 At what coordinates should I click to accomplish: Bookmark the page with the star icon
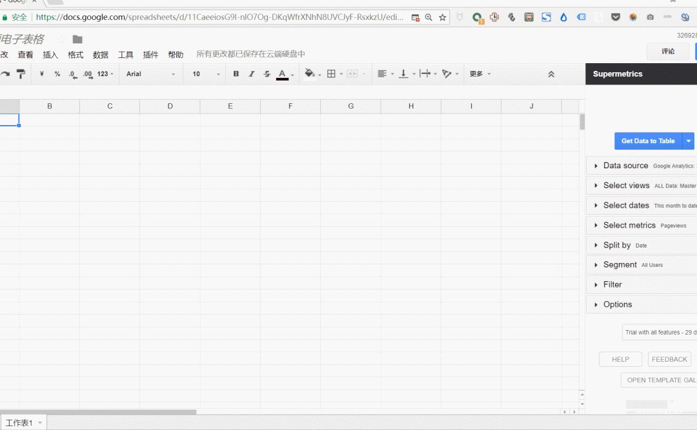[x=442, y=17]
